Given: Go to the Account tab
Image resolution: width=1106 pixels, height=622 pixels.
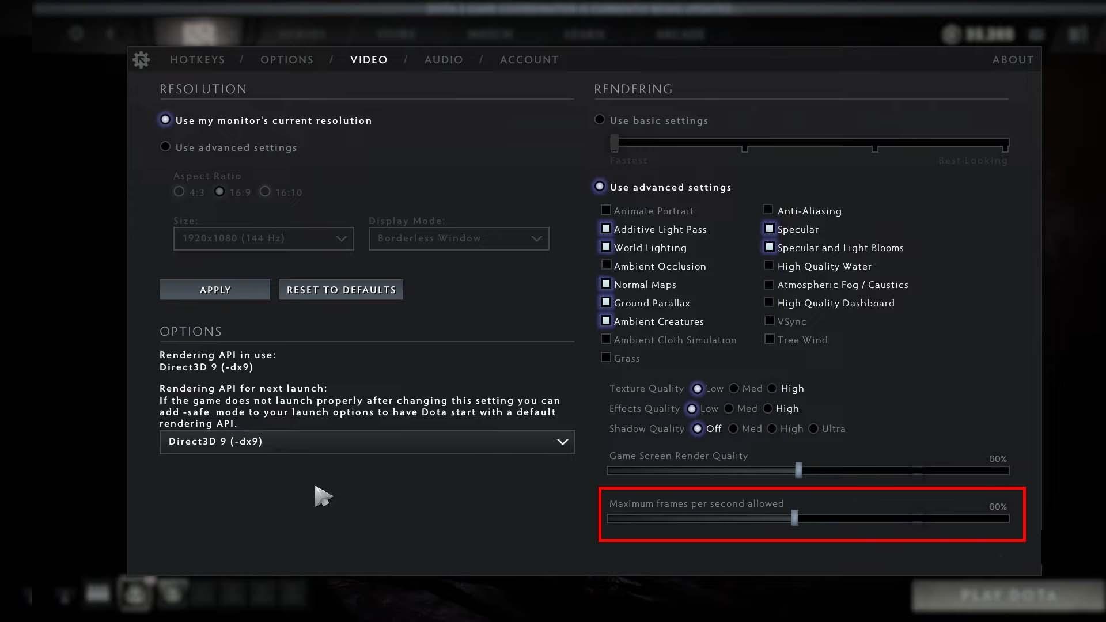Looking at the screenshot, I should (529, 60).
